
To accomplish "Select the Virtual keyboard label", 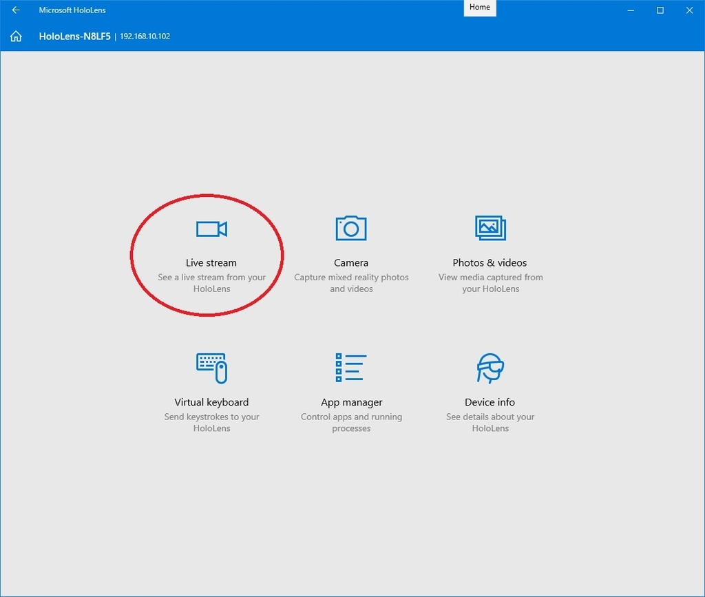I will point(211,402).
